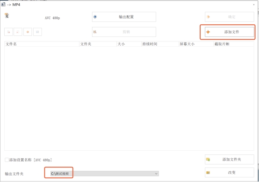Click the Clip (剪辑) button

tap(124, 32)
